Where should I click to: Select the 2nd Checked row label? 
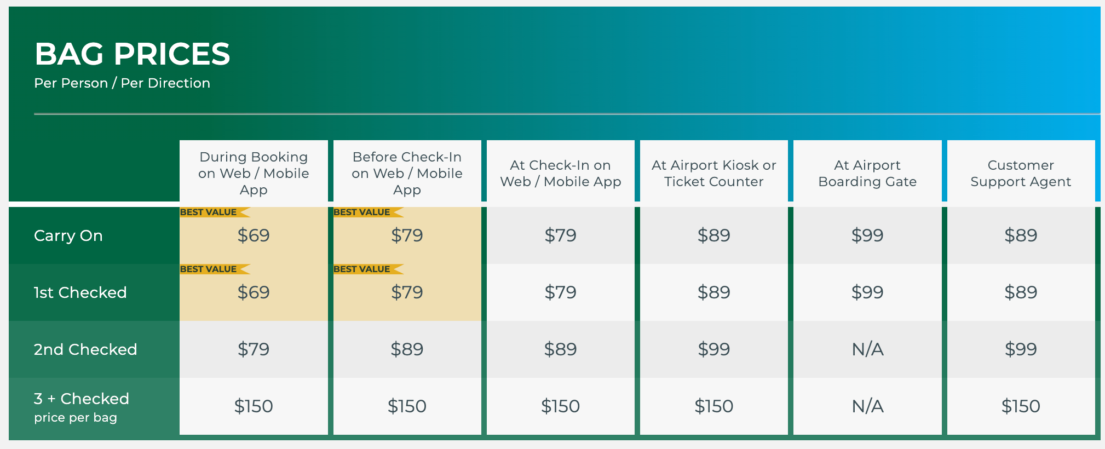click(x=85, y=349)
